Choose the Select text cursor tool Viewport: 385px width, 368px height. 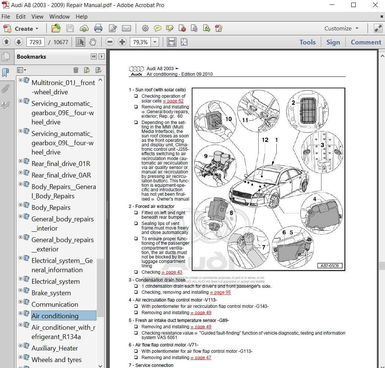click(x=80, y=42)
